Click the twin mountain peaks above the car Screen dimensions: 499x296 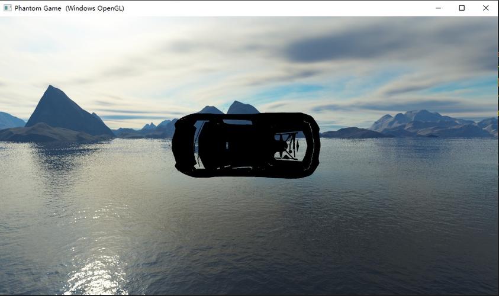[228, 108]
